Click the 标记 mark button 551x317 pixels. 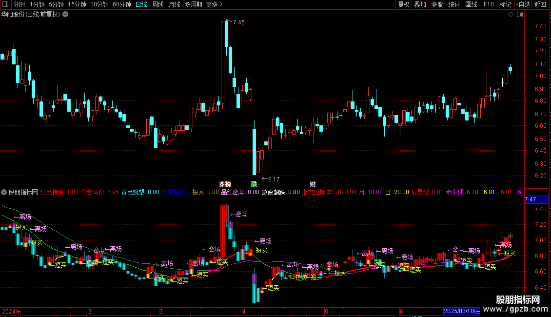(505, 4)
